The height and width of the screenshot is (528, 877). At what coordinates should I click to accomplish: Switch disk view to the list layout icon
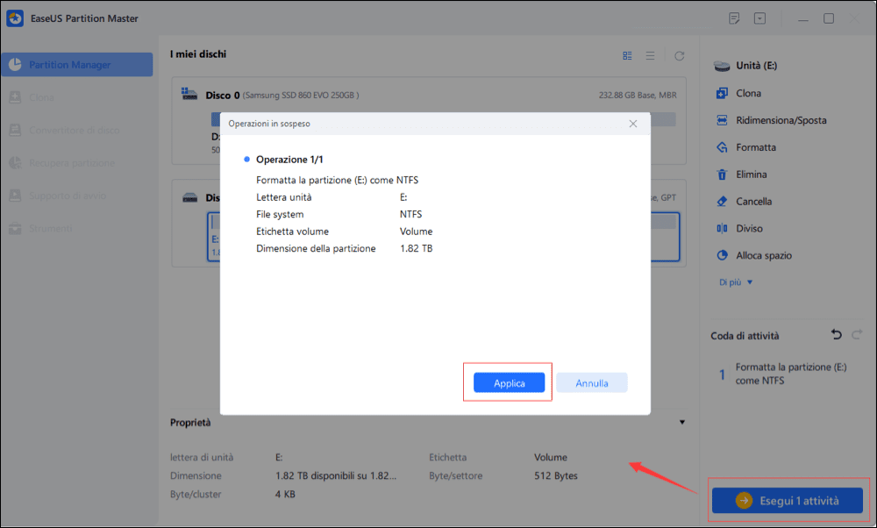click(650, 56)
